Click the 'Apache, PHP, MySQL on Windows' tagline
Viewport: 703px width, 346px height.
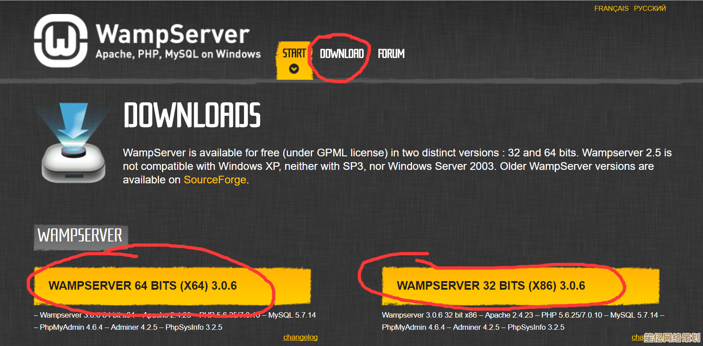point(178,55)
